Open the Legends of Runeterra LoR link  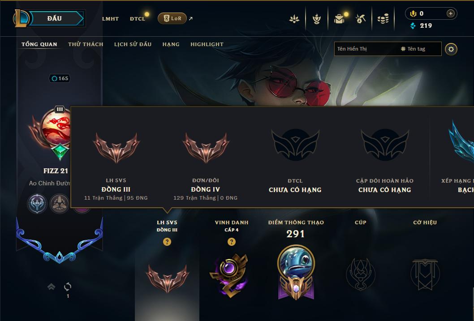point(172,18)
